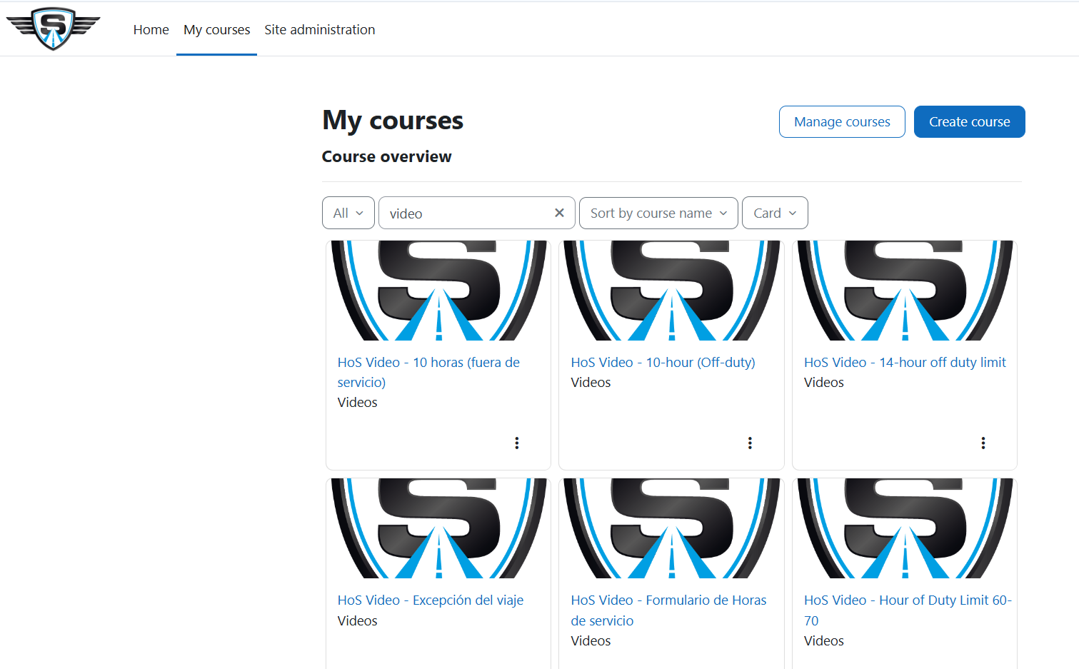The width and height of the screenshot is (1079, 669).
Task: Clear the video search text
Action: click(x=559, y=213)
